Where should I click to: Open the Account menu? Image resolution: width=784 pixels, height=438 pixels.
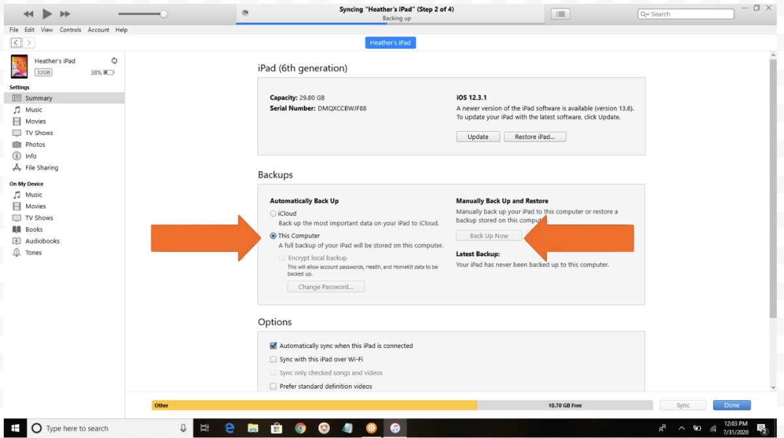(x=98, y=29)
